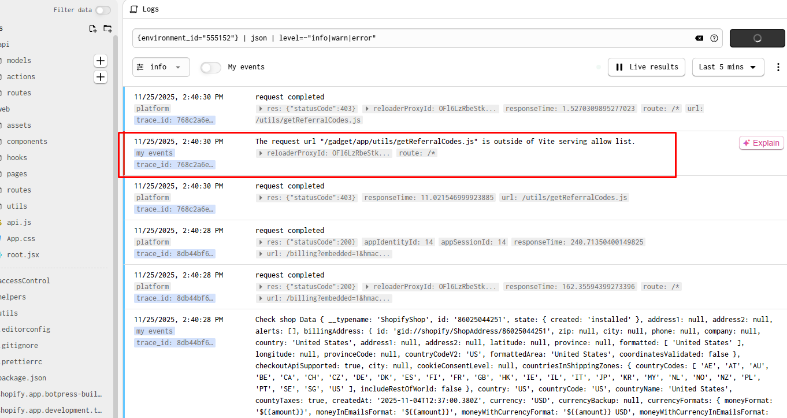Open the kebab menu for more log options

[778, 67]
